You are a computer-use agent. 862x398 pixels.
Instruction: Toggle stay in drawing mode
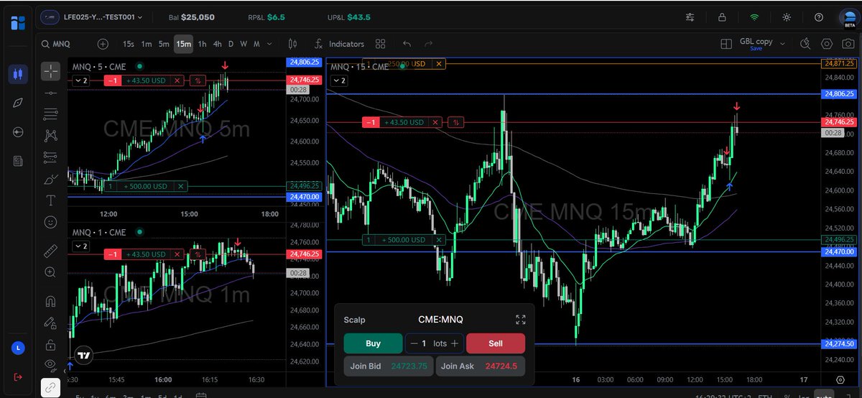pyautogui.click(x=50, y=323)
